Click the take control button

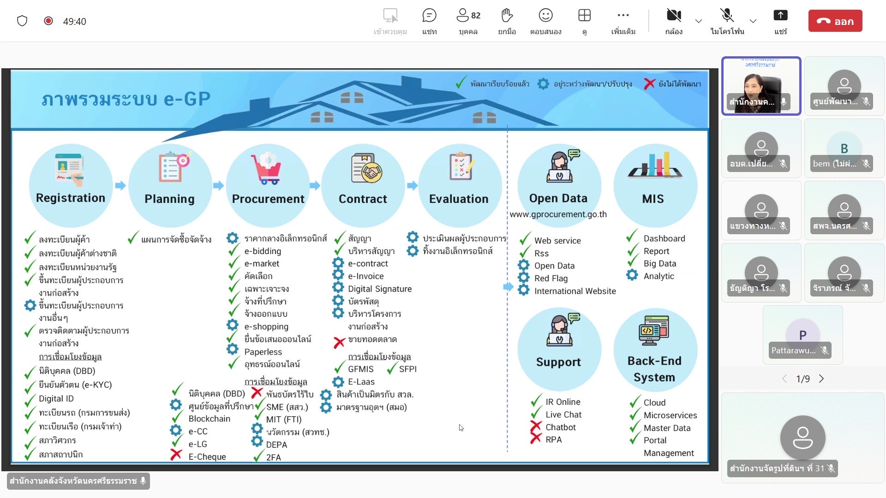(x=390, y=21)
